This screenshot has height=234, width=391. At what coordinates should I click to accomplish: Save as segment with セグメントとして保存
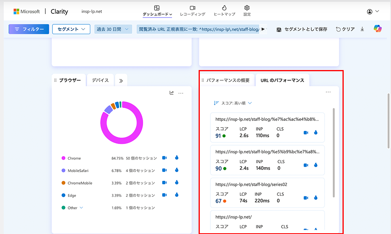[x=302, y=29]
